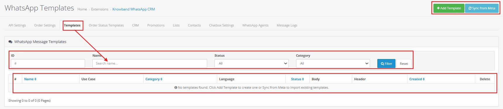Open the Message Logs tab
503x109 pixels.
287,25
